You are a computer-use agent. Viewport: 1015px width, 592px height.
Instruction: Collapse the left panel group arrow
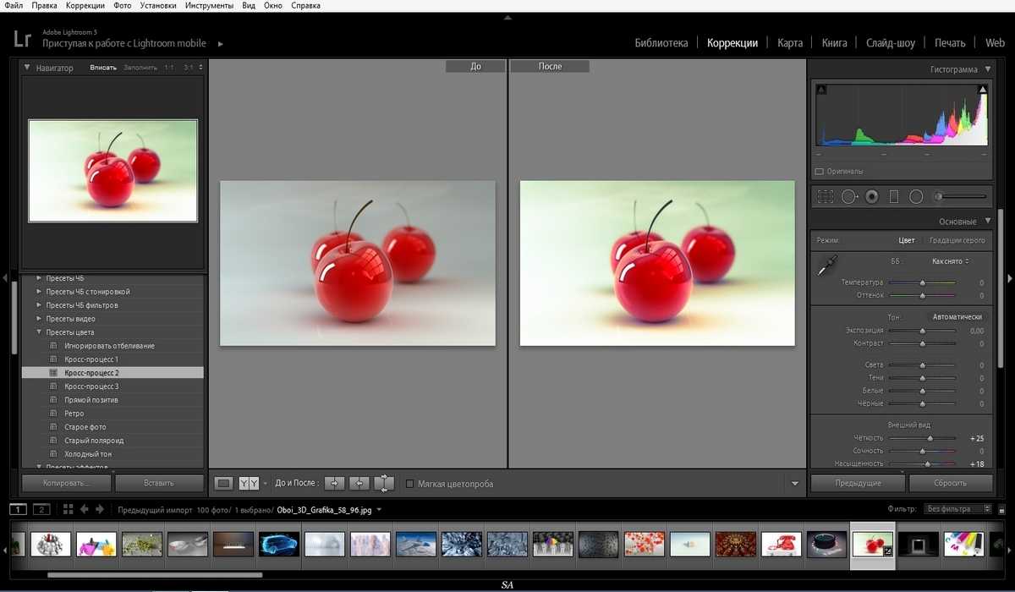click(5, 277)
